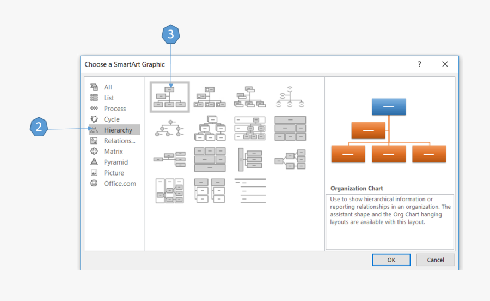
Task: Open dialog help with the question mark
Action: [x=419, y=64]
